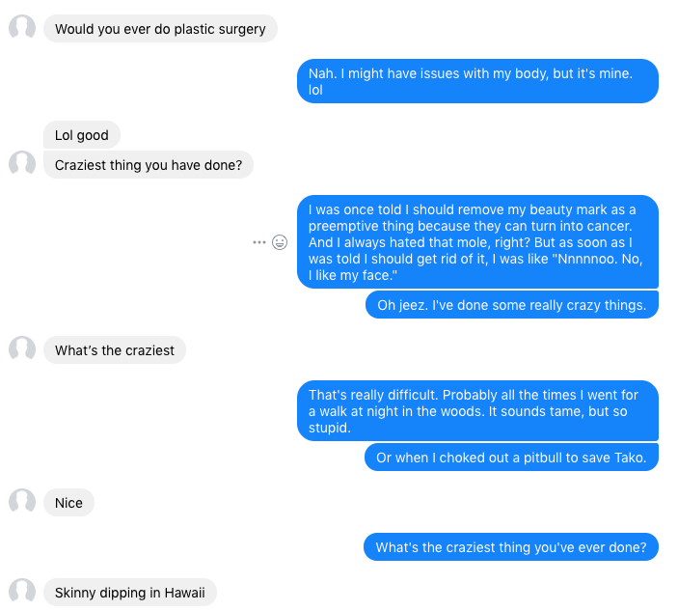Click the "Nah. I might have issues" reply bubble

pos(477,81)
